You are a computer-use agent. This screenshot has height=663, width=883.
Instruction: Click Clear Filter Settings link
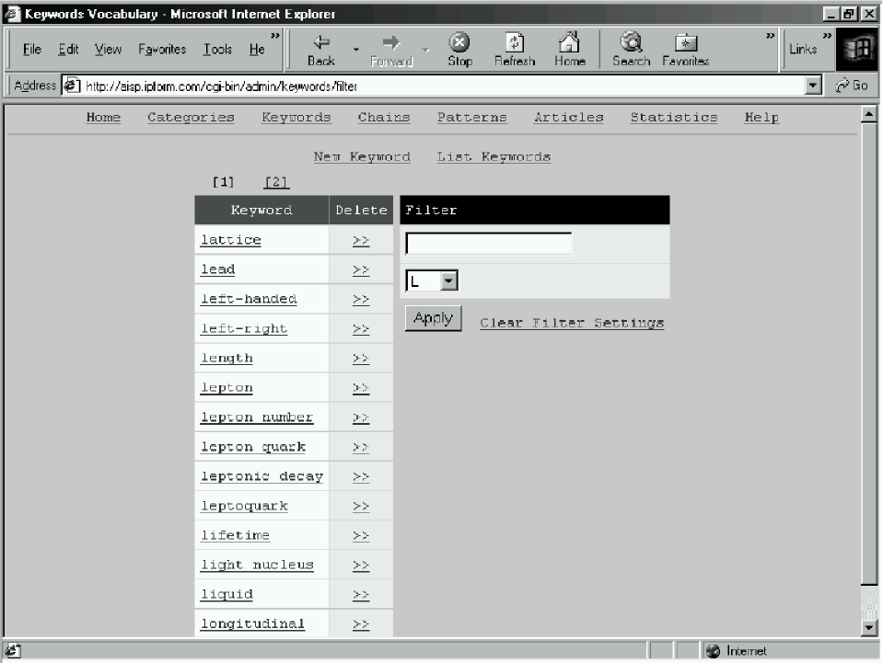pos(572,323)
